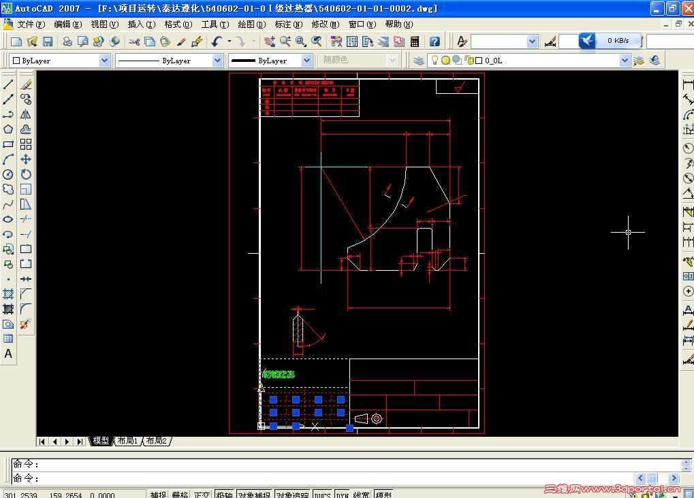Select the Table tool
Image resolution: width=694 pixels, height=498 pixels.
(8, 339)
